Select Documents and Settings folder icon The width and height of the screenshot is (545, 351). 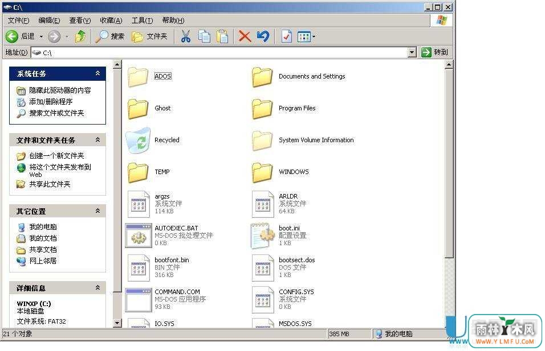[262, 77]
